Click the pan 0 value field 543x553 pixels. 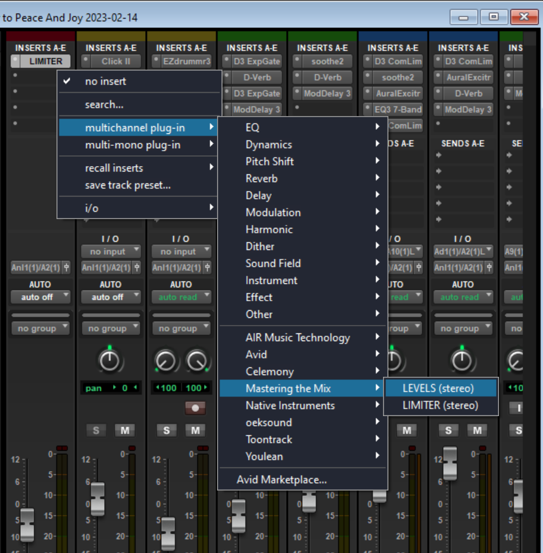pyautogui.click(x=124, y=388)
